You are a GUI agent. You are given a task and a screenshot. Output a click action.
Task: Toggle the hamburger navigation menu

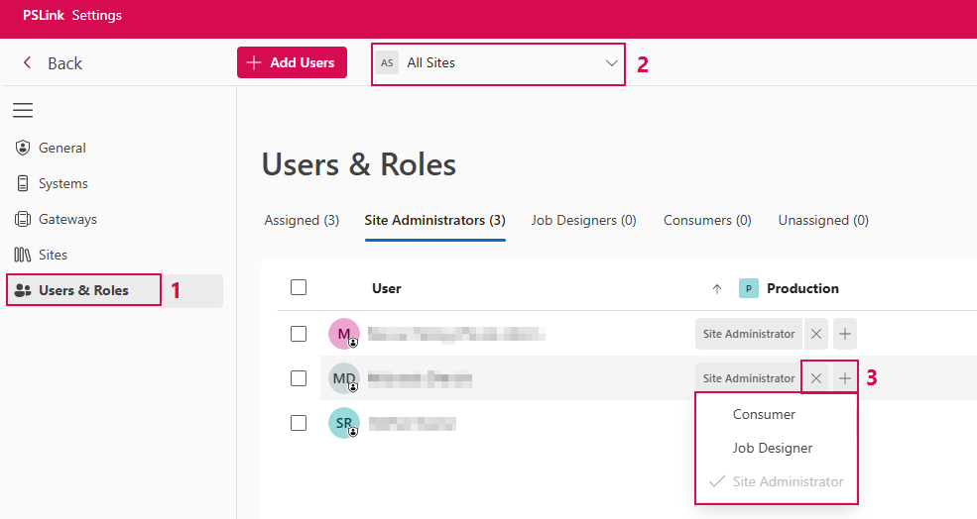tap(23, 110)
